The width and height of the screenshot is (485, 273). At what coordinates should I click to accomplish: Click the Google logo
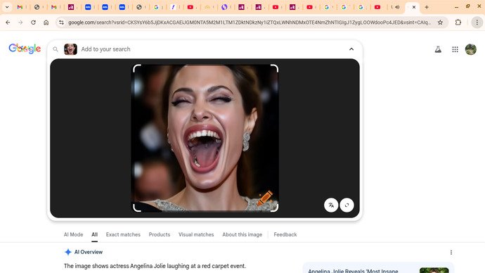(25, 49)
